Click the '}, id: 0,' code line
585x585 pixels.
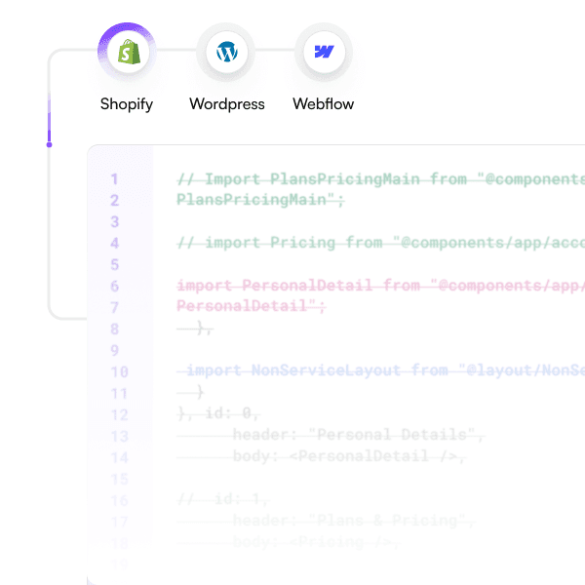tap(218, 413)
